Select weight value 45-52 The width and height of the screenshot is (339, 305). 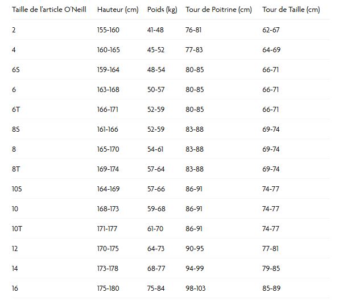tap(156, 50)
